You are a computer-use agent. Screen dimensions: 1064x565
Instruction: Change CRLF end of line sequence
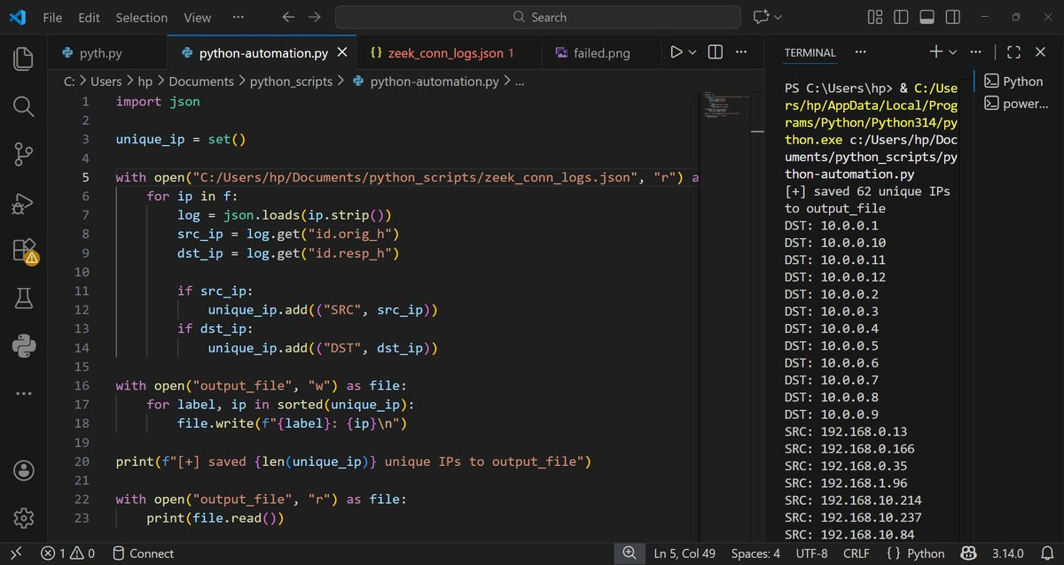857,553
